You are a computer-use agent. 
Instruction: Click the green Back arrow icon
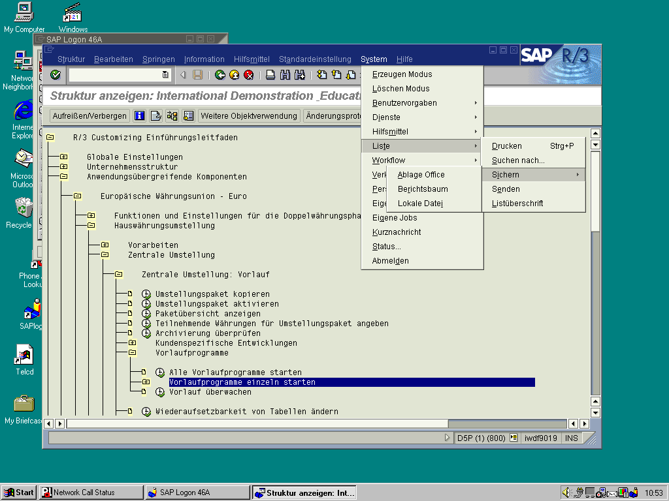coord(220,75)
